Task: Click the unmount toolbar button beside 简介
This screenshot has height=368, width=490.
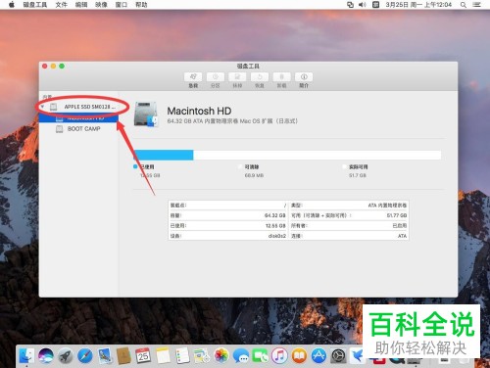Action: (x=281, y=77)
